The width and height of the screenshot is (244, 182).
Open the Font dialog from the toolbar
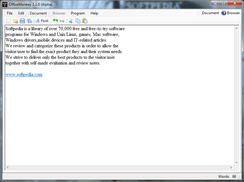tap(42, 21)
